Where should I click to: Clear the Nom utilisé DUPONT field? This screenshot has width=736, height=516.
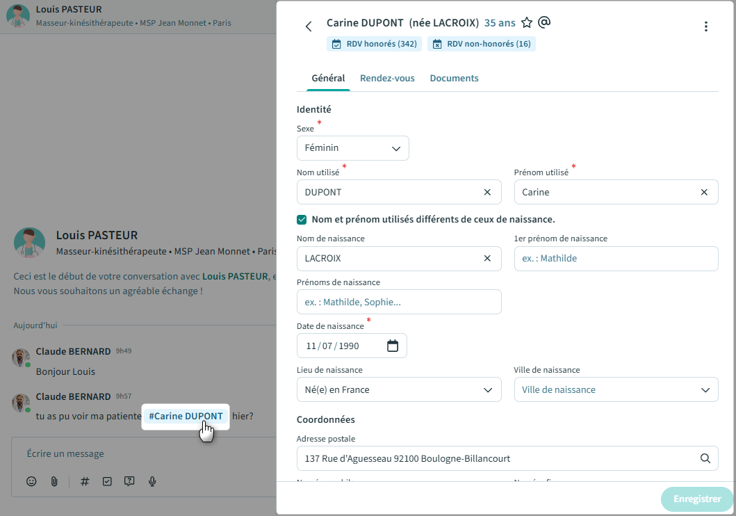pyautogui.click(x=487, y=192)
